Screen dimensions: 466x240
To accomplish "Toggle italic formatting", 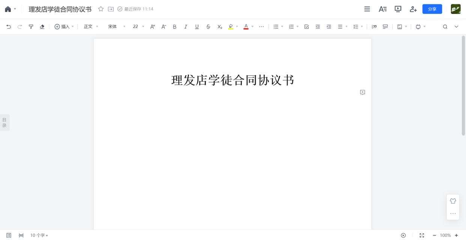I will click(185, 27).
